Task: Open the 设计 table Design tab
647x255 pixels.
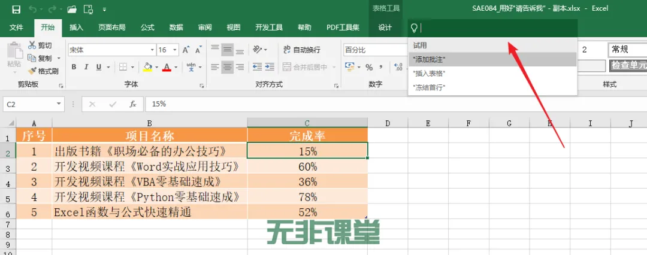Action: click(385, 28)
